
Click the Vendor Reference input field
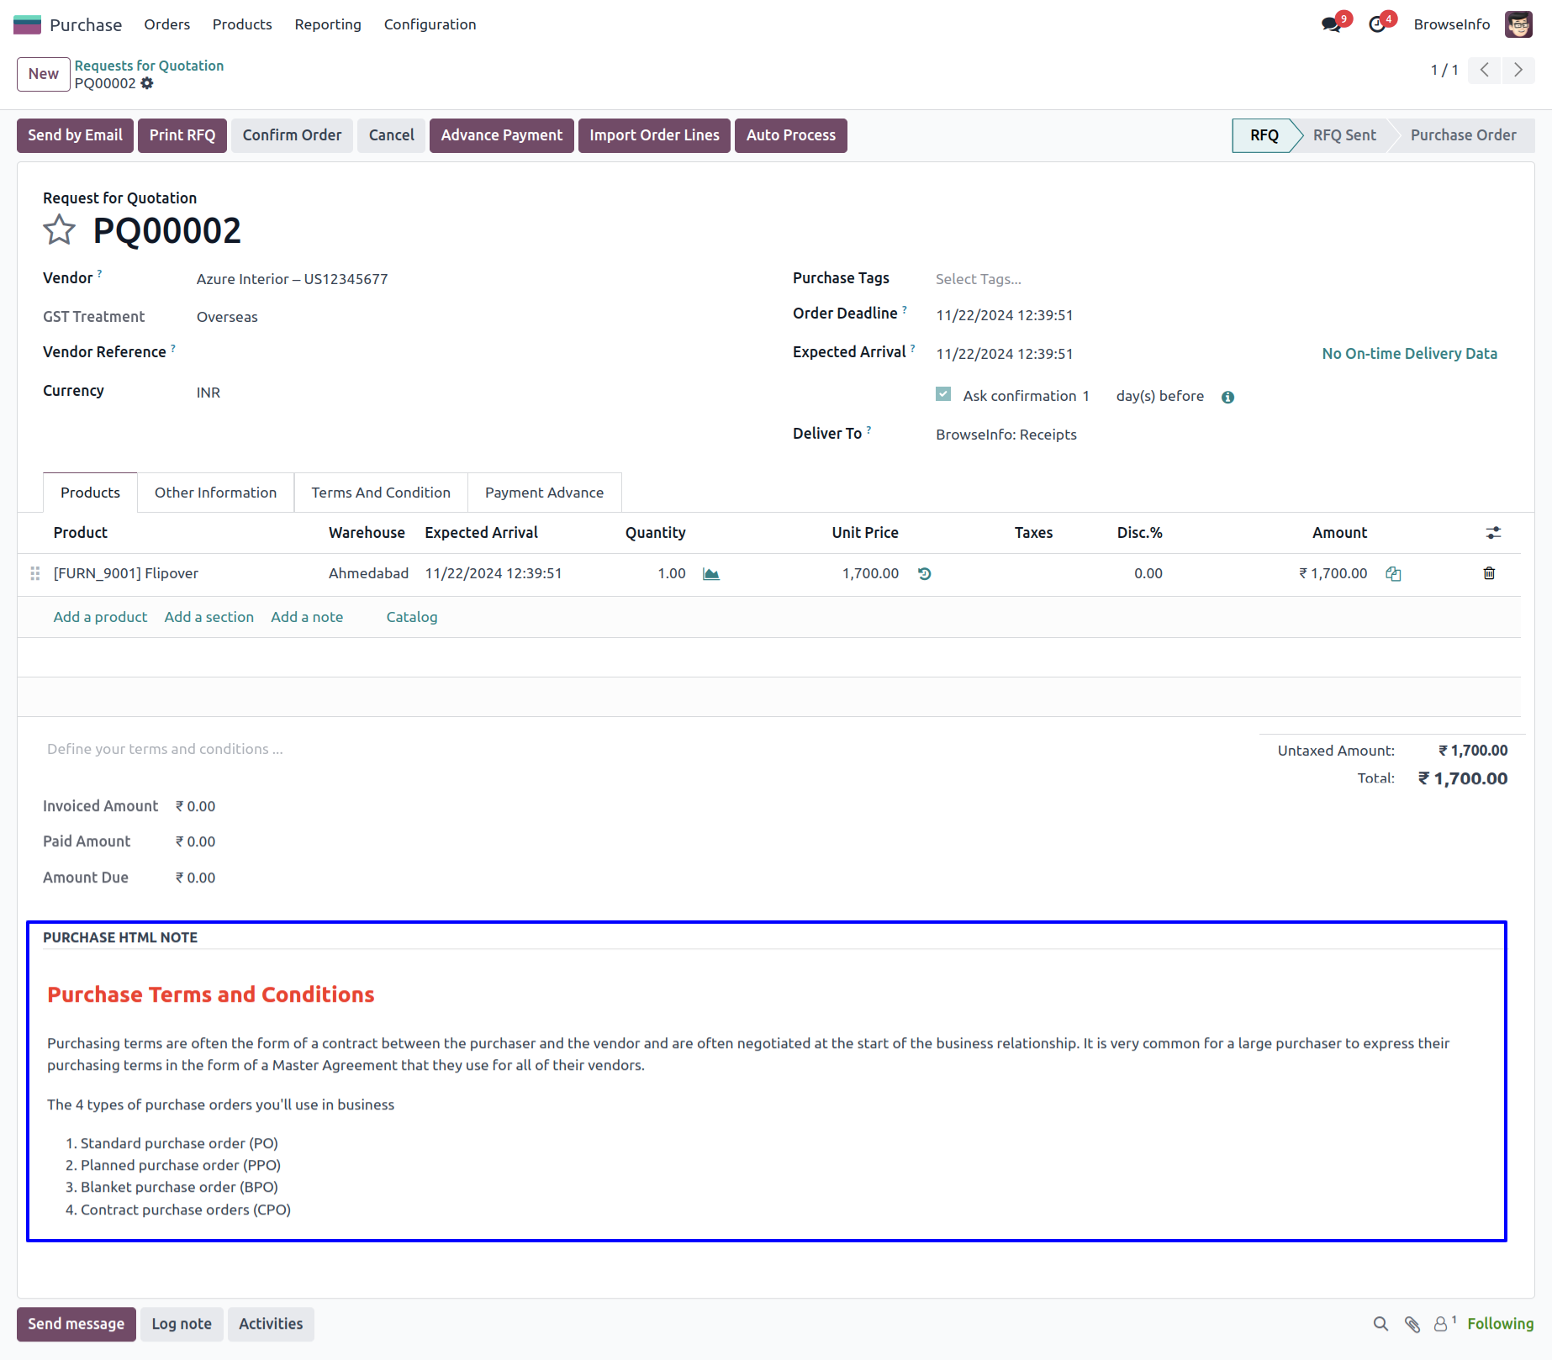click(x=470, y=352)
